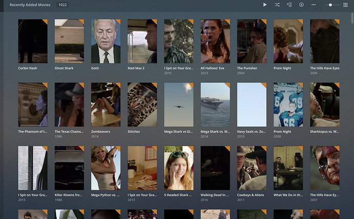Open the Killer Klowns poster

(x=69, y=168)
